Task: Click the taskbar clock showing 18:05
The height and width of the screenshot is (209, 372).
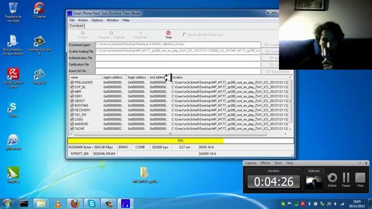Action: pos(356,204)
